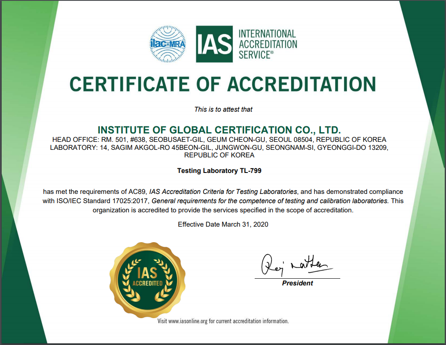Click the 'scope of accreditation' sentence
The height and width of the screenshot is (345, 446).
223,210
